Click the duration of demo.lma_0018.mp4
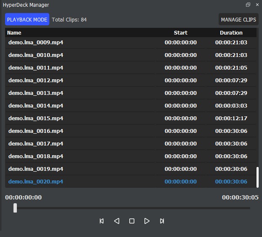262x237 pixels. tap(231, 156)
